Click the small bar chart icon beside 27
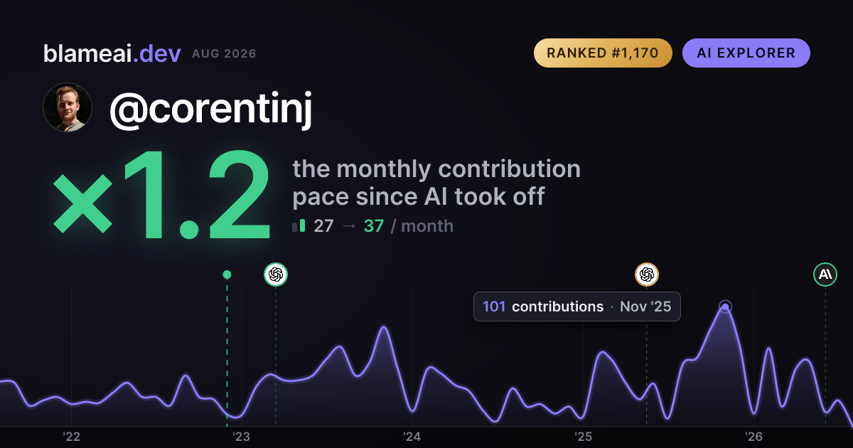853x448 pixels. pos(299,226)
